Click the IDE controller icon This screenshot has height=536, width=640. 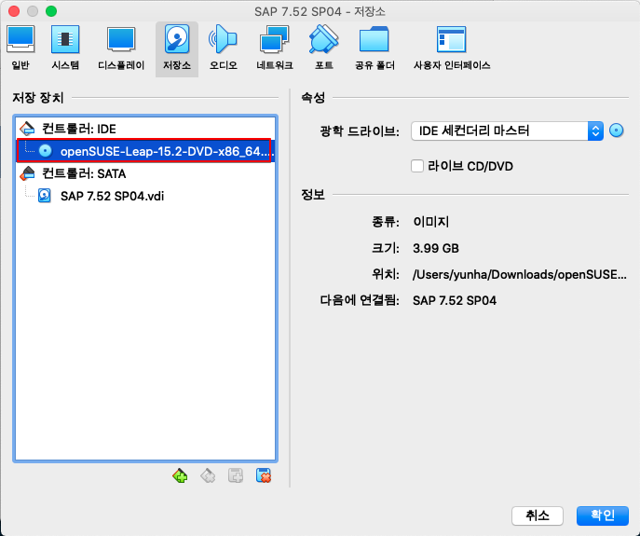click(27, 129)
